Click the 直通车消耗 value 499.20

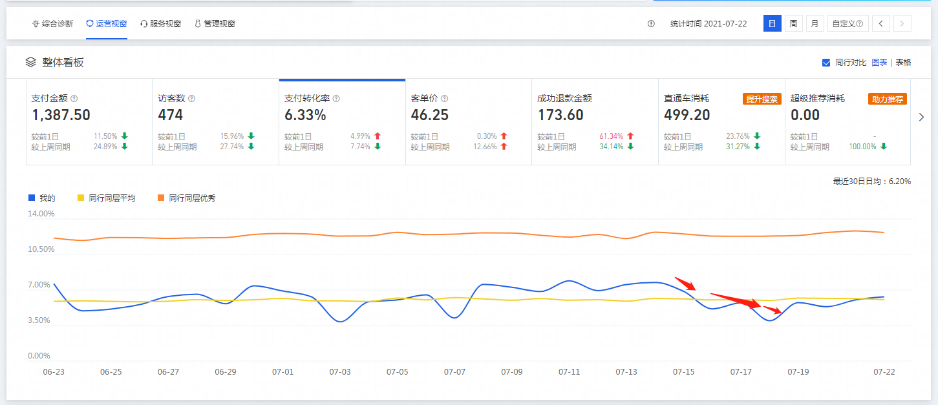point(687,116)
